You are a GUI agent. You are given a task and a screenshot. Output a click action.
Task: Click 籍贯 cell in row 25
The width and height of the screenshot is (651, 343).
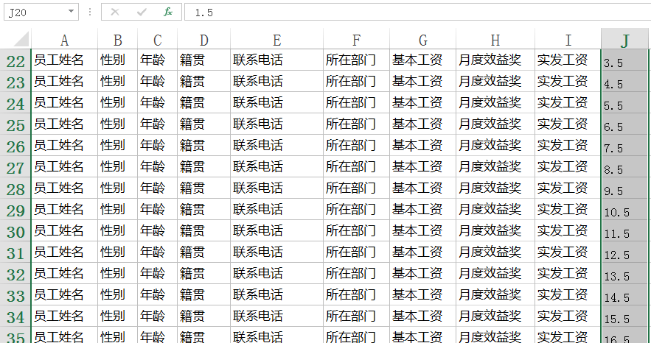click(204, 124)
